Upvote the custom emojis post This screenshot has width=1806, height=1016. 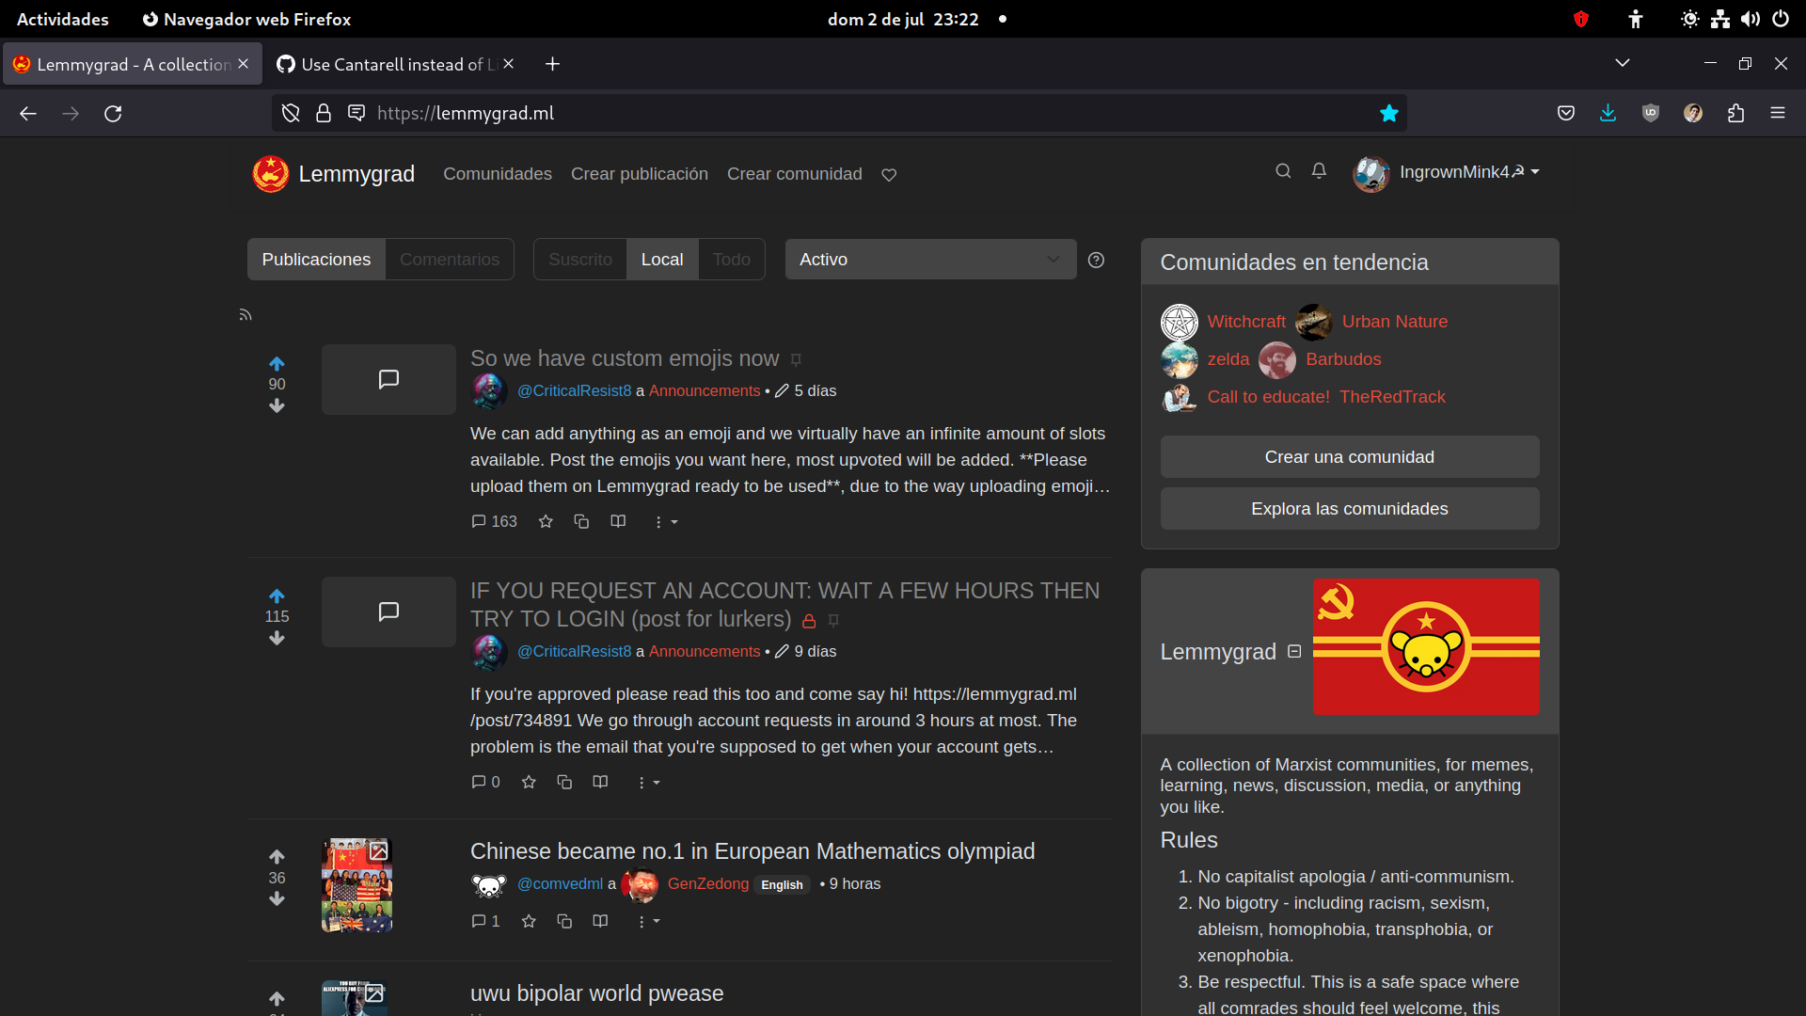click(x=277, y=362)
